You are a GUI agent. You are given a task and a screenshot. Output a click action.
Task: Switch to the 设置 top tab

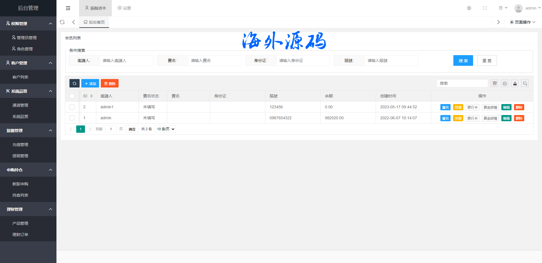[124, 8]
